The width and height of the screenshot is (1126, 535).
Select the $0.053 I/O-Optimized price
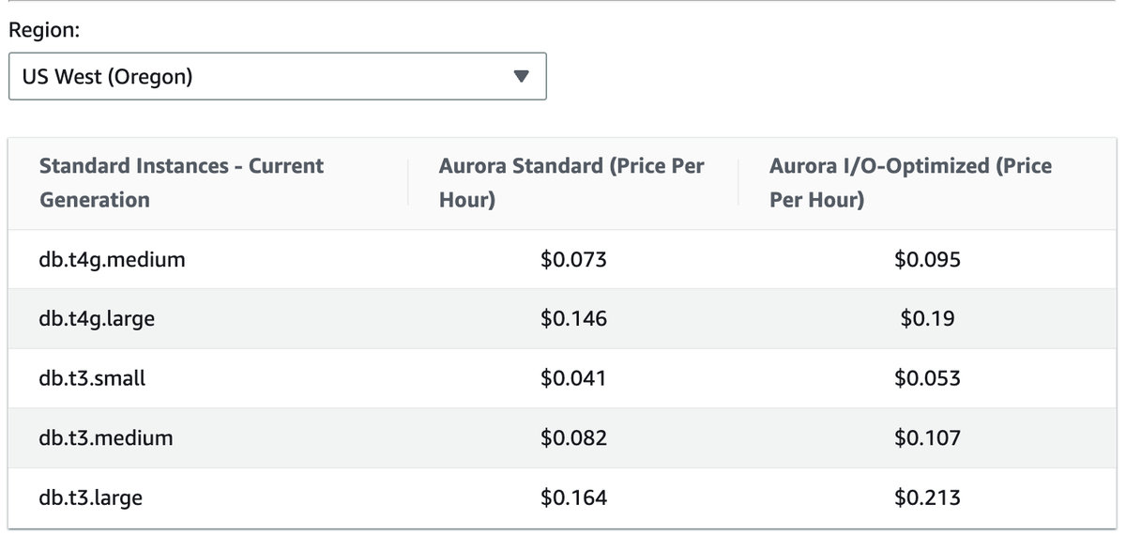[x=928, y=378]
